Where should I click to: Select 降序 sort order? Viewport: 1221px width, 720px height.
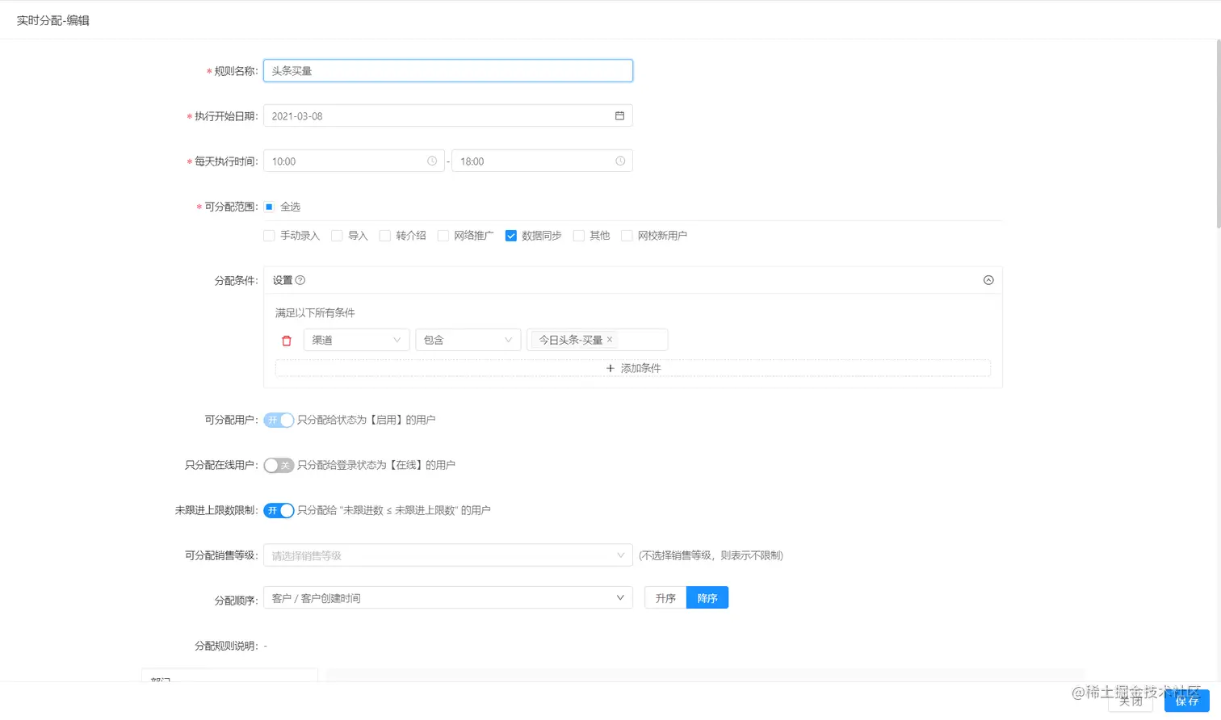point(707,598)
